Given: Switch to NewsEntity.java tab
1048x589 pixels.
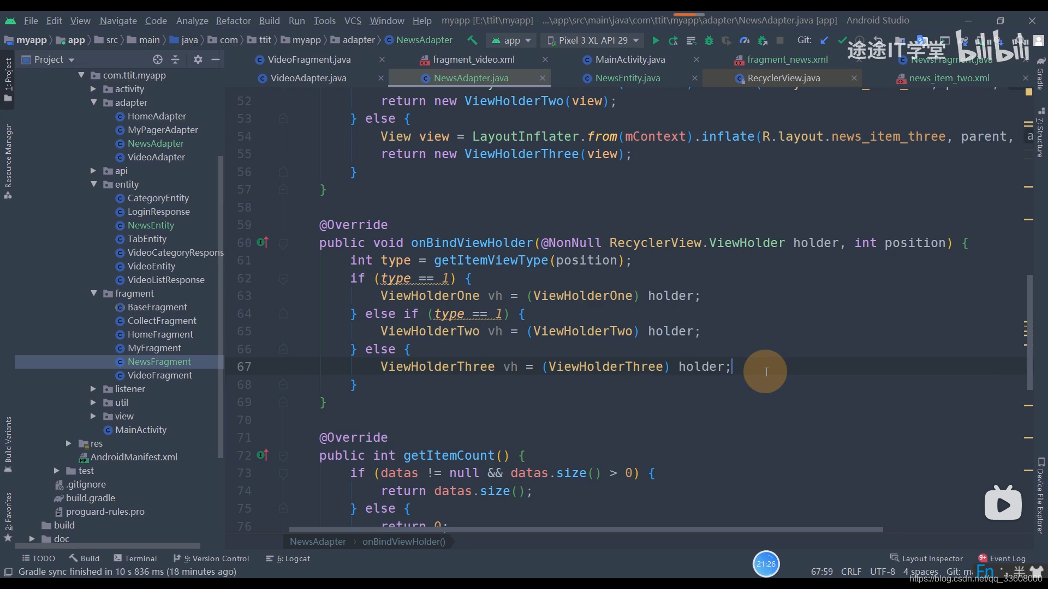Looking at the screenshot, I should point(628,78).
